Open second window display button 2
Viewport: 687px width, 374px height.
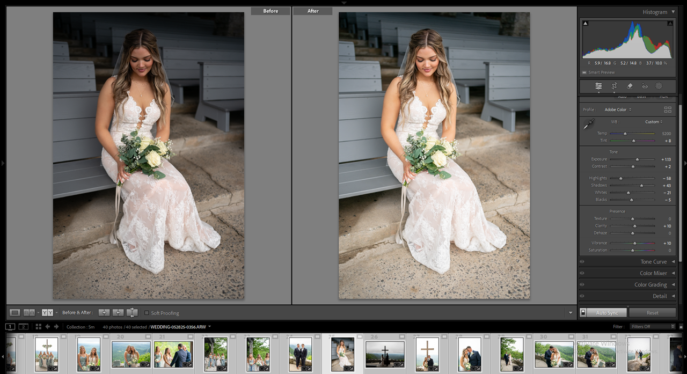pos(23,326)
